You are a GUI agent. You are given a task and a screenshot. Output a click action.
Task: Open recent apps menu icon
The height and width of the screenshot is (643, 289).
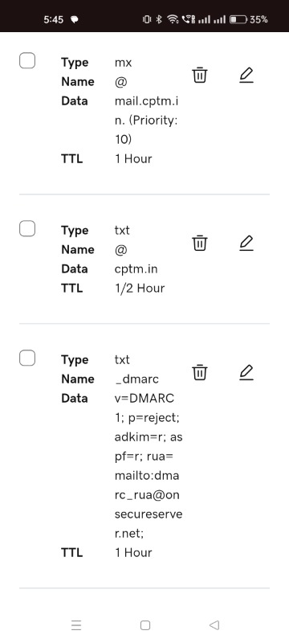(x=76, y=625)
